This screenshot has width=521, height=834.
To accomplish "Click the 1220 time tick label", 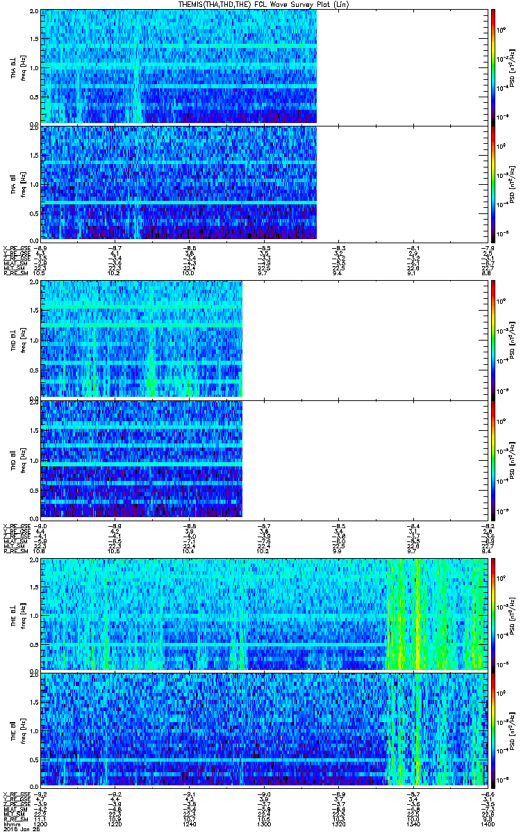I will coord(115,823).
